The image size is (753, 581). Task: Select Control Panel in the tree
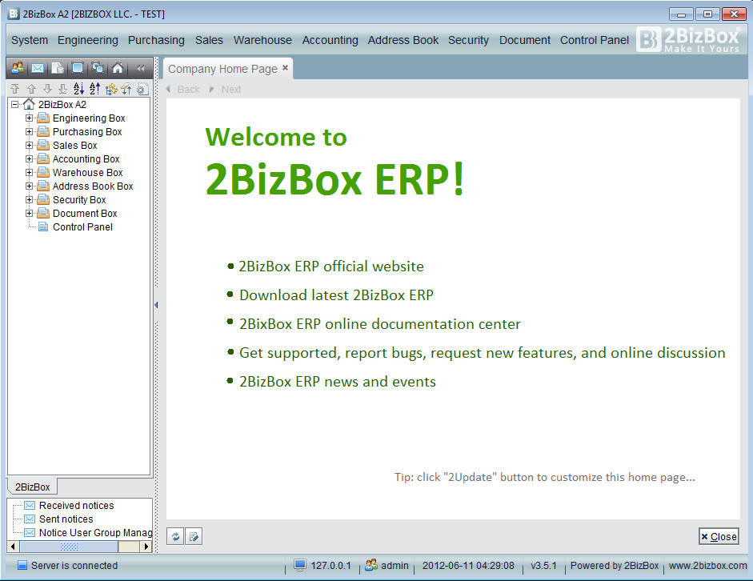pyautogui.click(x=82, y=227)
